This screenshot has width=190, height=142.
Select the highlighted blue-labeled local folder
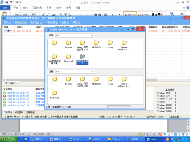[x=82, y=59]
